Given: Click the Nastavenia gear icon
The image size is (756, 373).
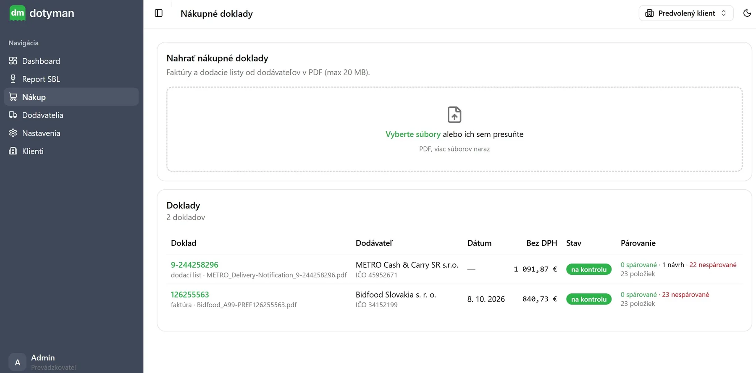Looking at the screenshot, I should point(13,133).
